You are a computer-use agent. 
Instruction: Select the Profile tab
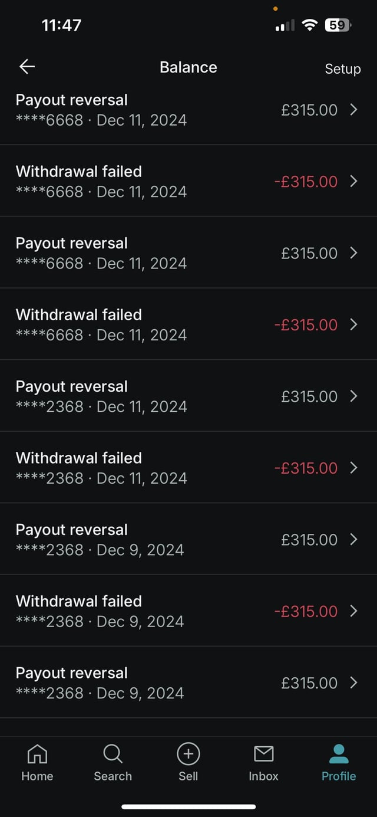tap(339, 762)
